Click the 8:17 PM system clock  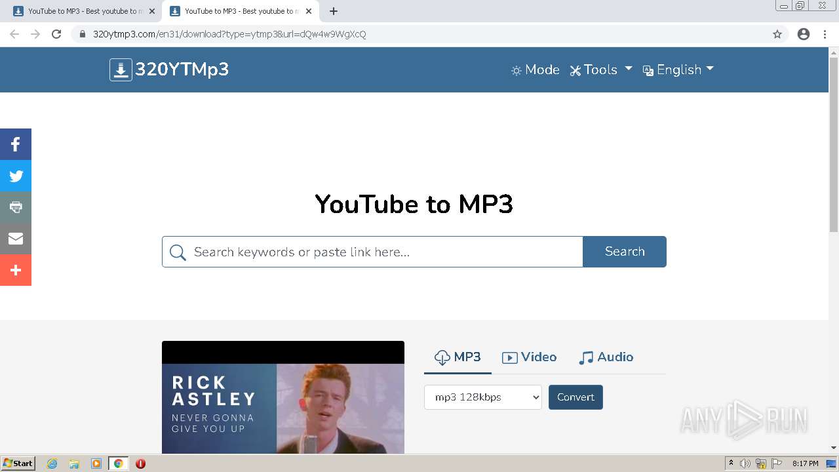tap(805, 463)
